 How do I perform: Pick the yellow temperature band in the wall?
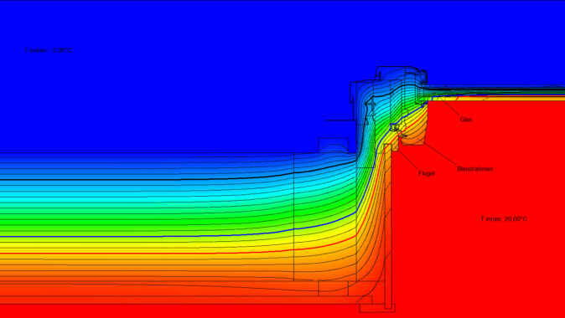tap(144, 244)
